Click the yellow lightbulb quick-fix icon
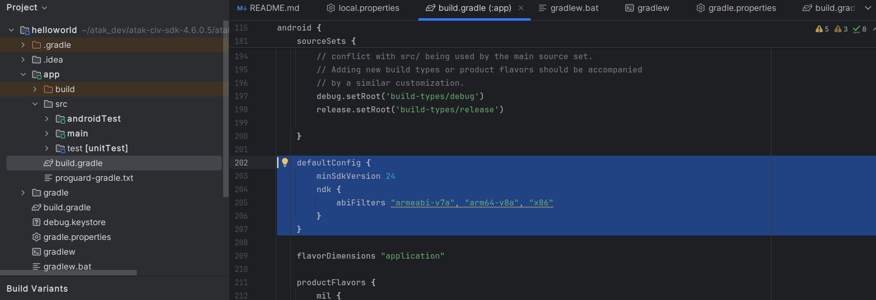The width and height of the screenshot is (876, 300). click(x=285, y=163)
